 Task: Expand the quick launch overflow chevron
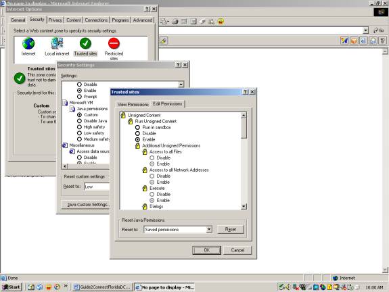66,286
